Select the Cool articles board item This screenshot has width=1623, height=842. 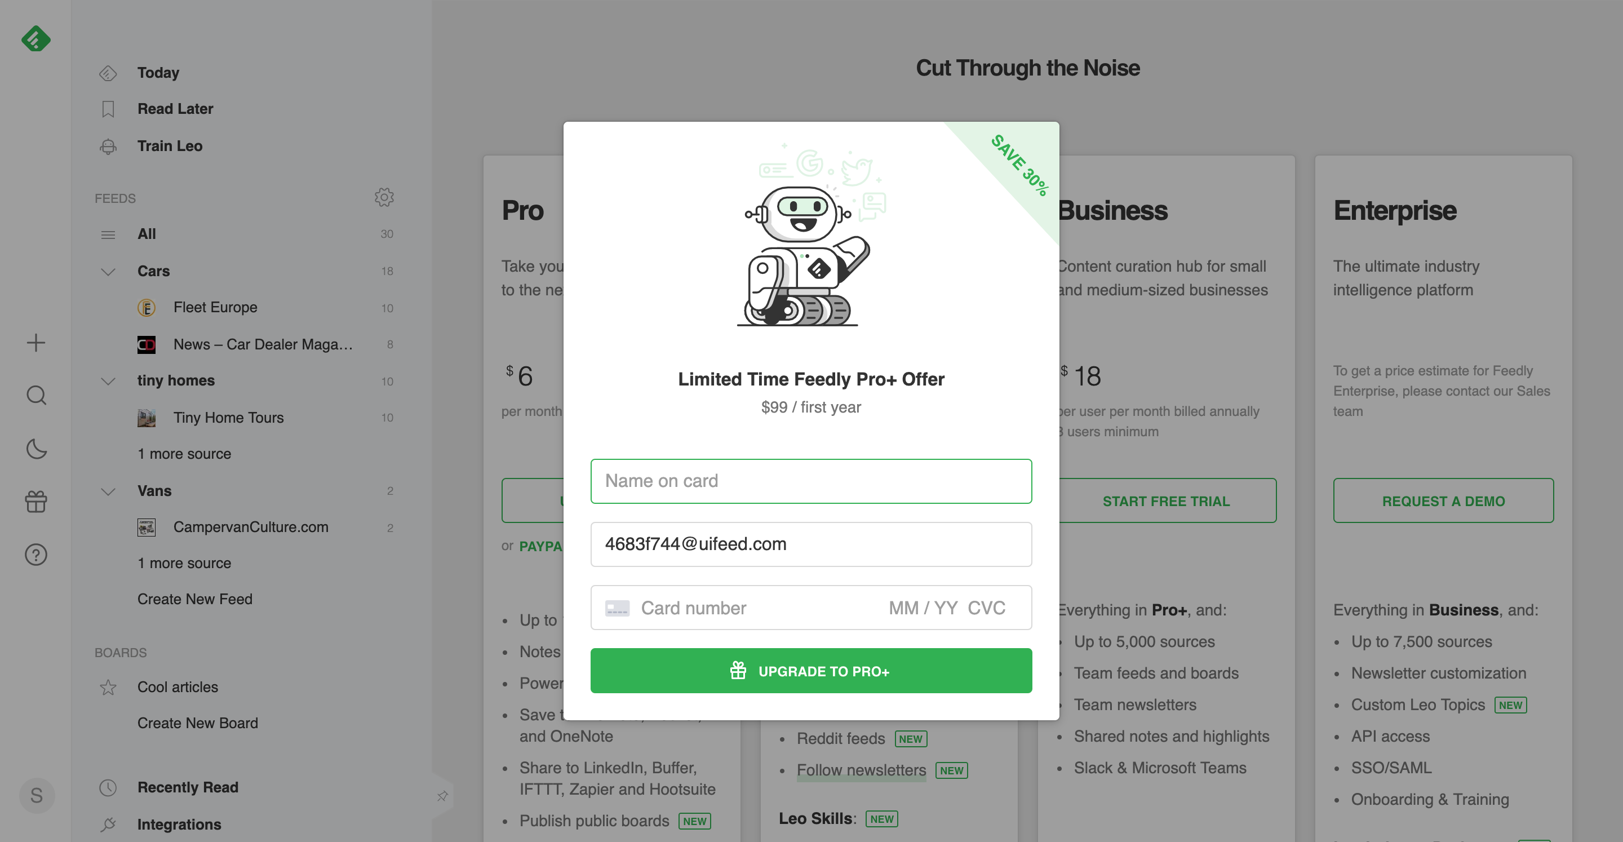tap(177, 686)
